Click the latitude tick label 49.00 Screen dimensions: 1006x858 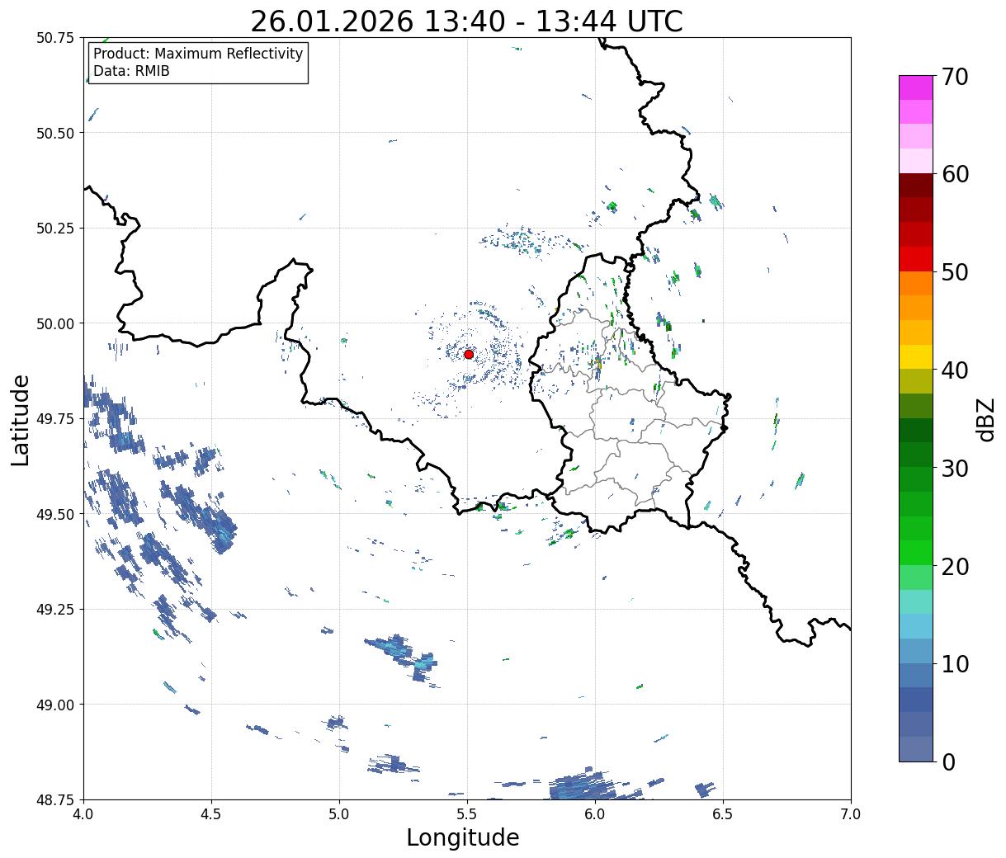point(55,705)
